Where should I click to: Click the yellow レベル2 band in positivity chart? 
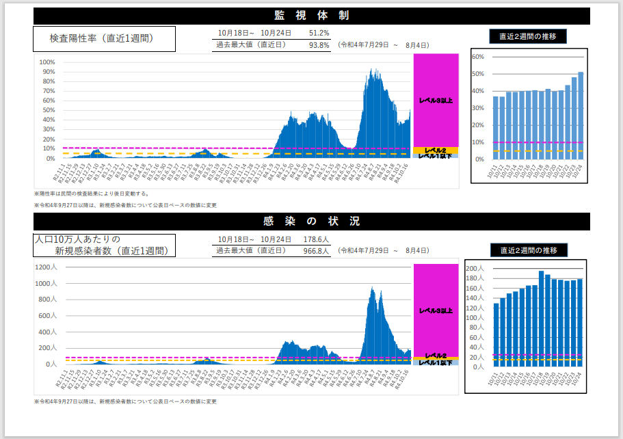point(436,150)
